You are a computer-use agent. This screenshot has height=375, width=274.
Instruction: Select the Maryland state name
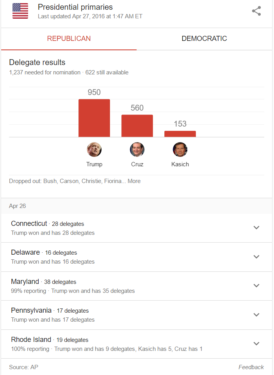25,282
